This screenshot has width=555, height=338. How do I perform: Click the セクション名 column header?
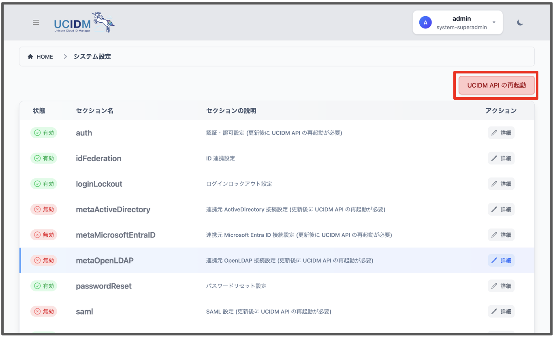[94, 111]
